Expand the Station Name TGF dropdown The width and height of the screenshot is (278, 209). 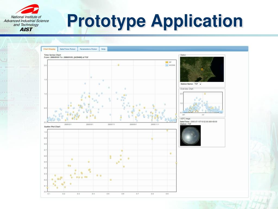[198, 84]
